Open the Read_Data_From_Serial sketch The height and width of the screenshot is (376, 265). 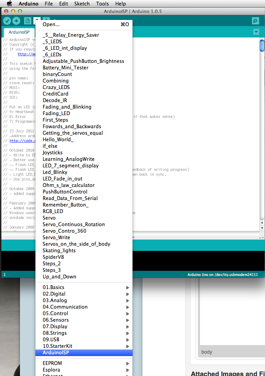pyautogui.click(x=84, y=198)
